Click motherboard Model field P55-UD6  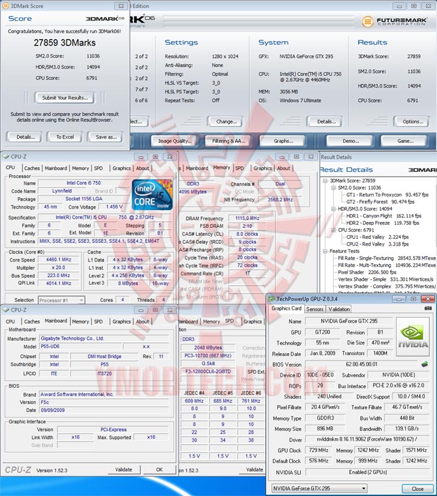[80, 346]
